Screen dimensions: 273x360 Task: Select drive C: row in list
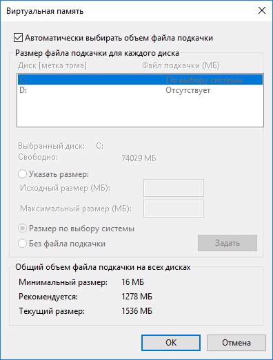tap(140, 80)
